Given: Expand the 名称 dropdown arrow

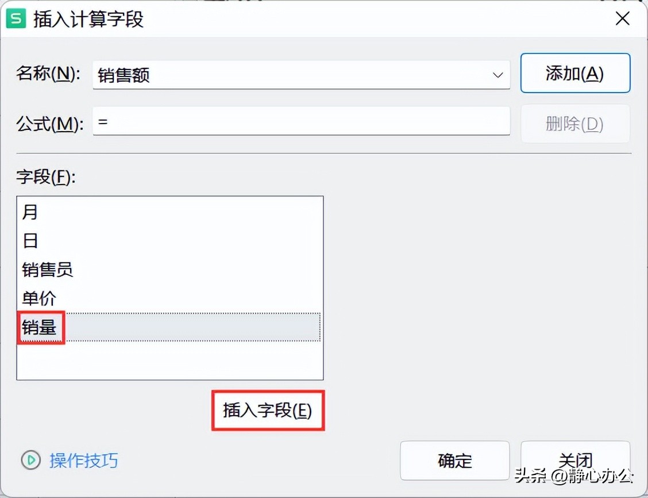Looking at the screenshot, I should click(497, 75).
